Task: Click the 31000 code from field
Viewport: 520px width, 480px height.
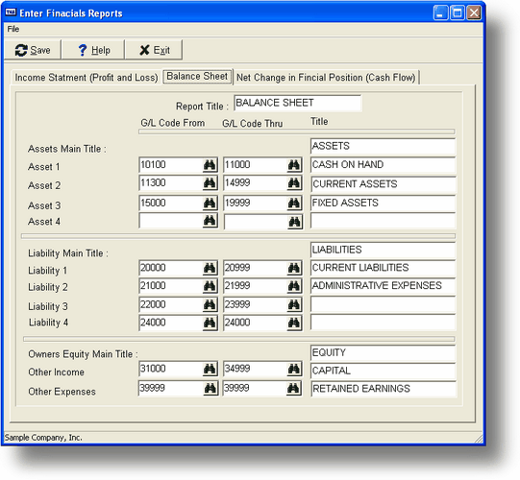Action: (171, 369)
